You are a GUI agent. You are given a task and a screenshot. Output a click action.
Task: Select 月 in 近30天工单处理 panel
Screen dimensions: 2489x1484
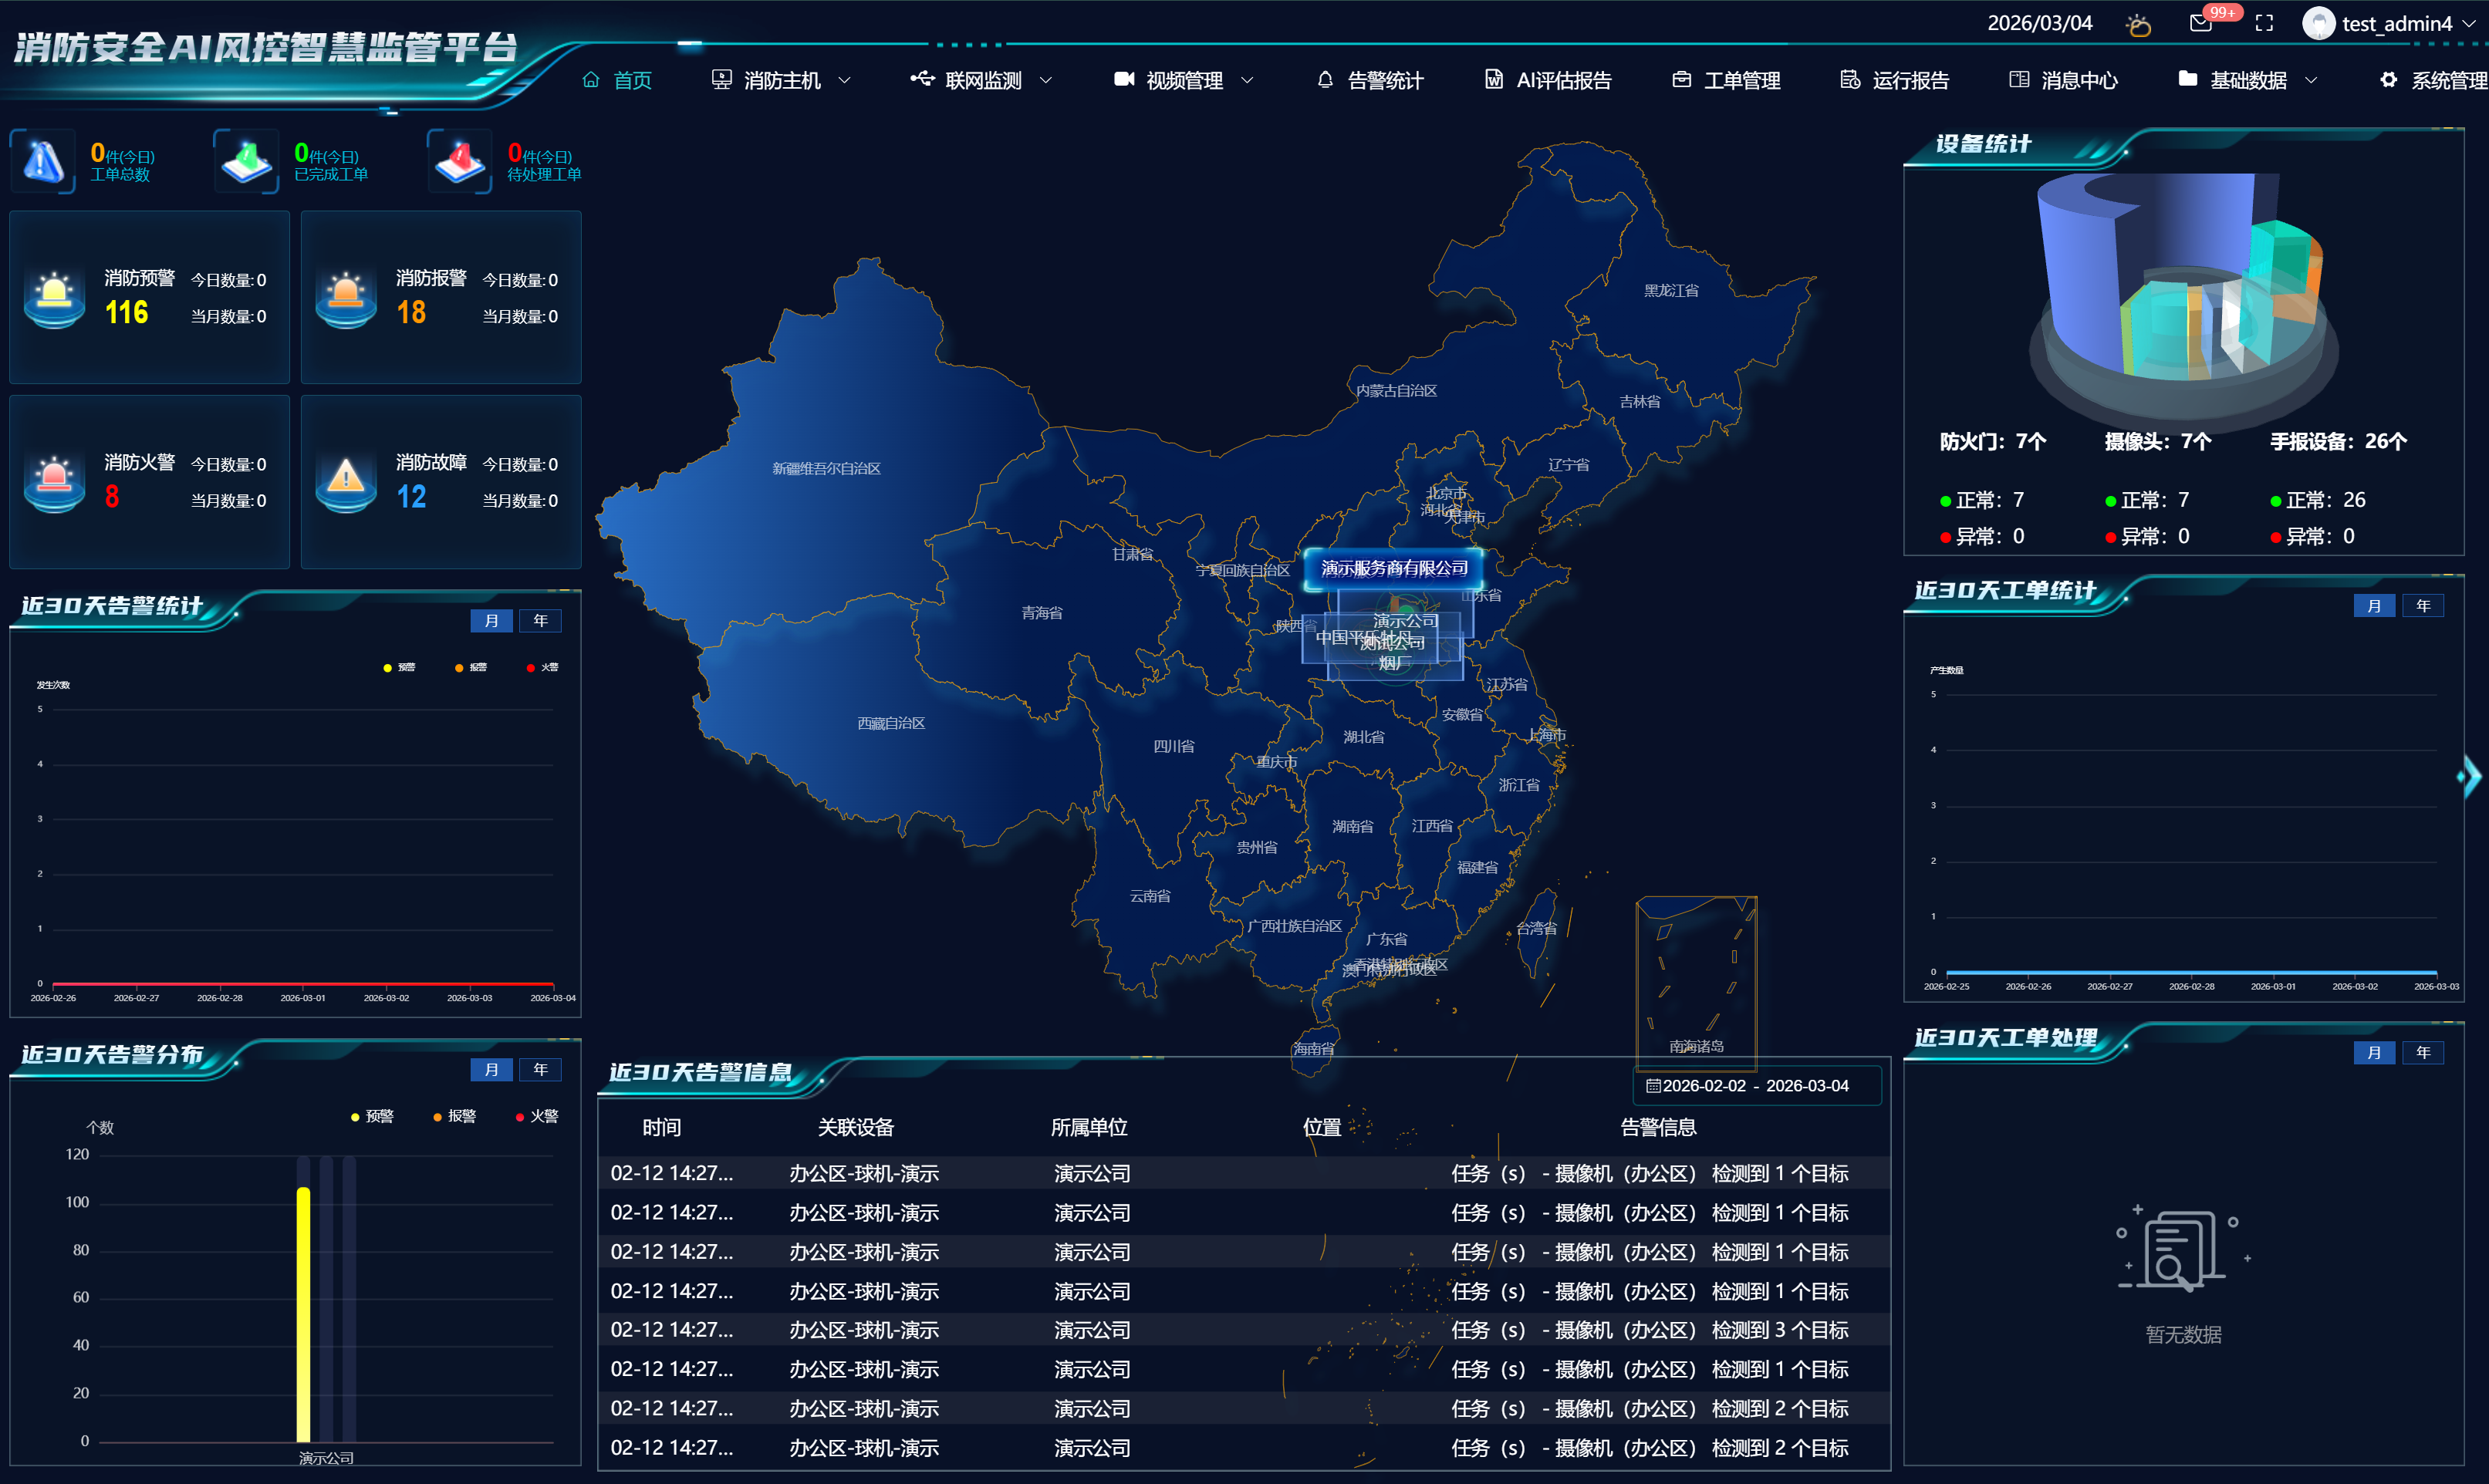coord(2374,1052)
